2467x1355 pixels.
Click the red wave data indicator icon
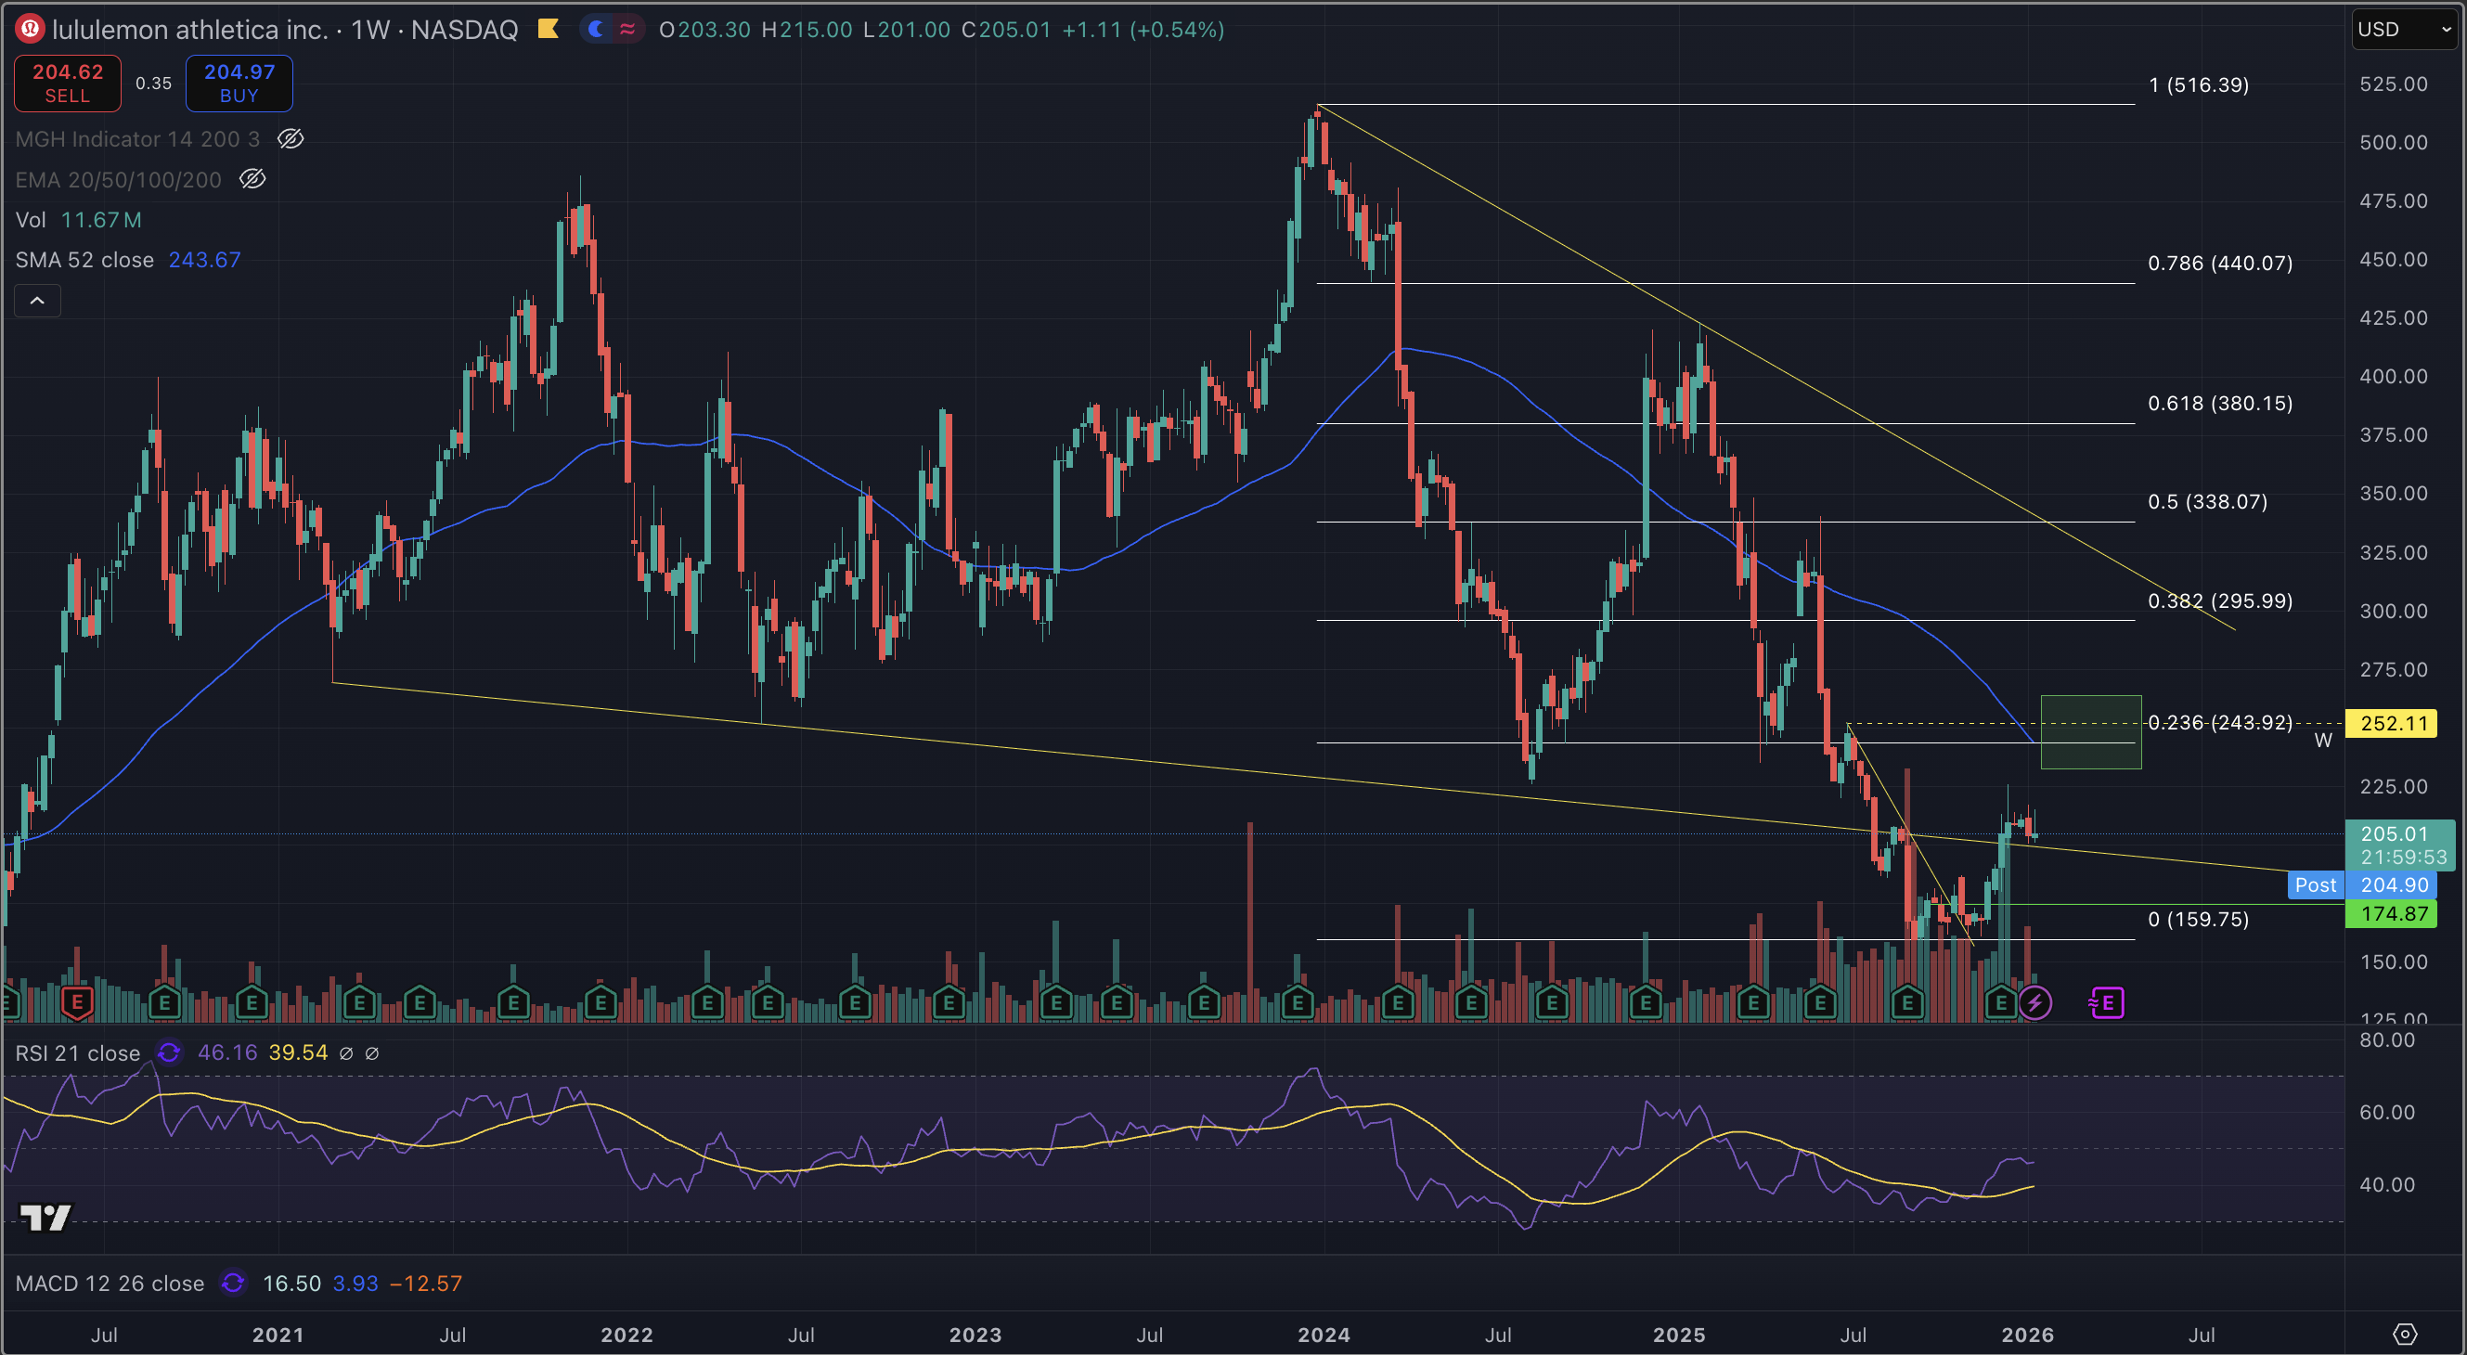[627, 29]
